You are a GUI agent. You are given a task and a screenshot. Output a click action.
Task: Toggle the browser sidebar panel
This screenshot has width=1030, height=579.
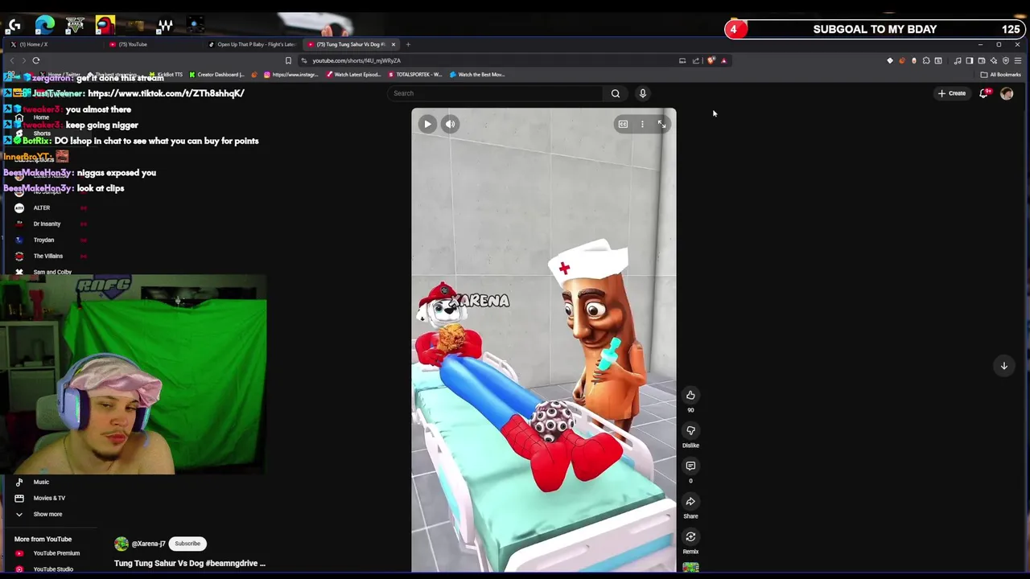click(x=969, y=60)
